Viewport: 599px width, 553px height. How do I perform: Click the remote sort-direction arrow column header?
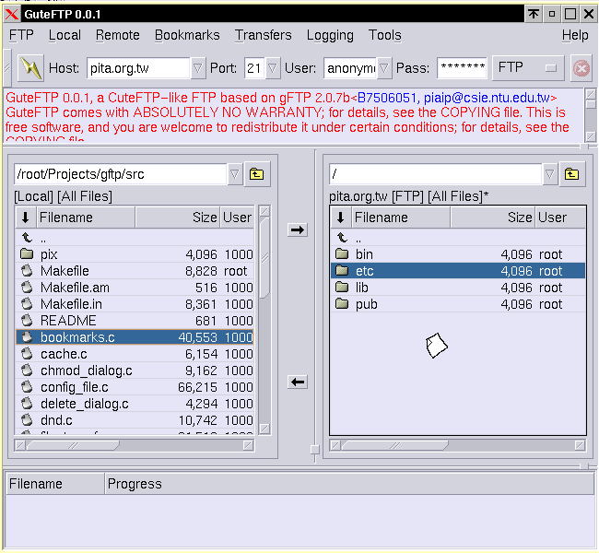pos(341,218)
